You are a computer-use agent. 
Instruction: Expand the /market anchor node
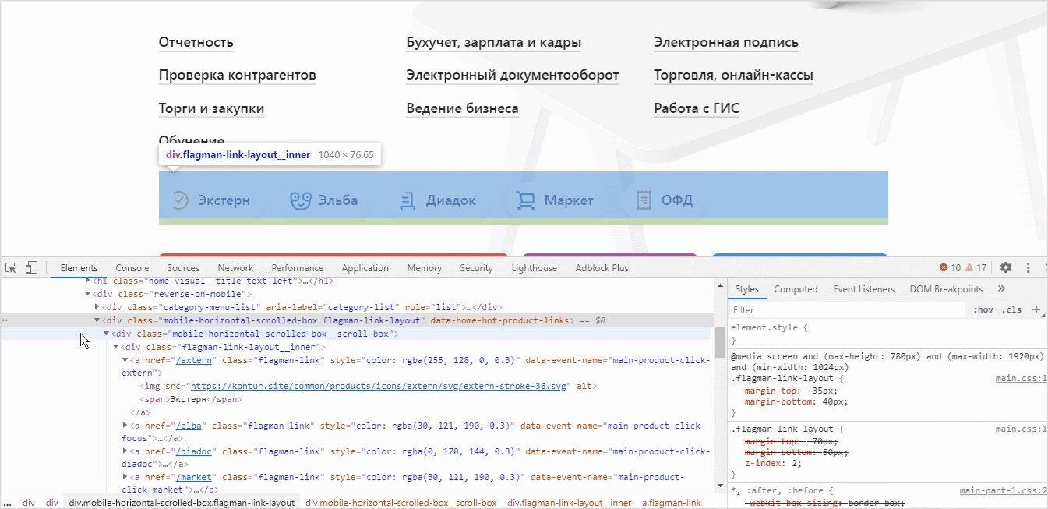125,477
